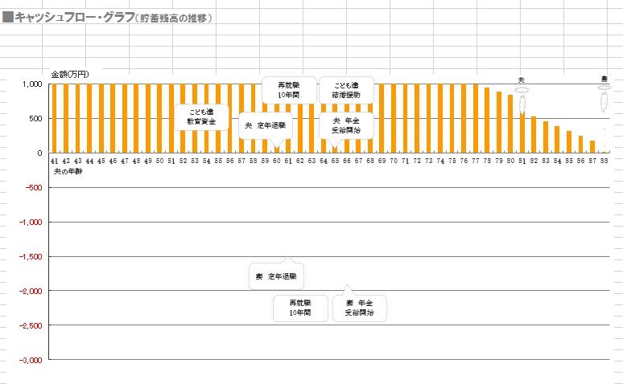This screenshot has width=623, height=388.
Task: Select the orange bar for age 78
Action: tap(487, 120)
